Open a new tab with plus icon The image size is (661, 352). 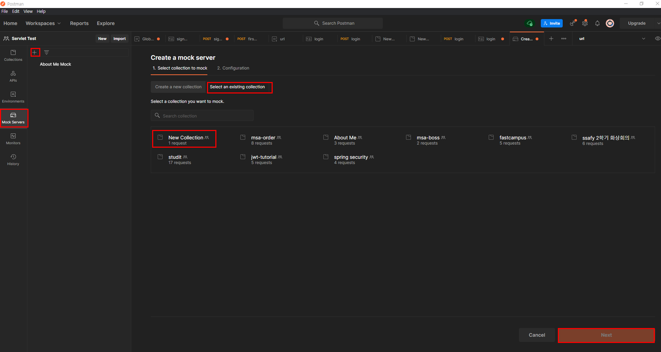(551, 39)
